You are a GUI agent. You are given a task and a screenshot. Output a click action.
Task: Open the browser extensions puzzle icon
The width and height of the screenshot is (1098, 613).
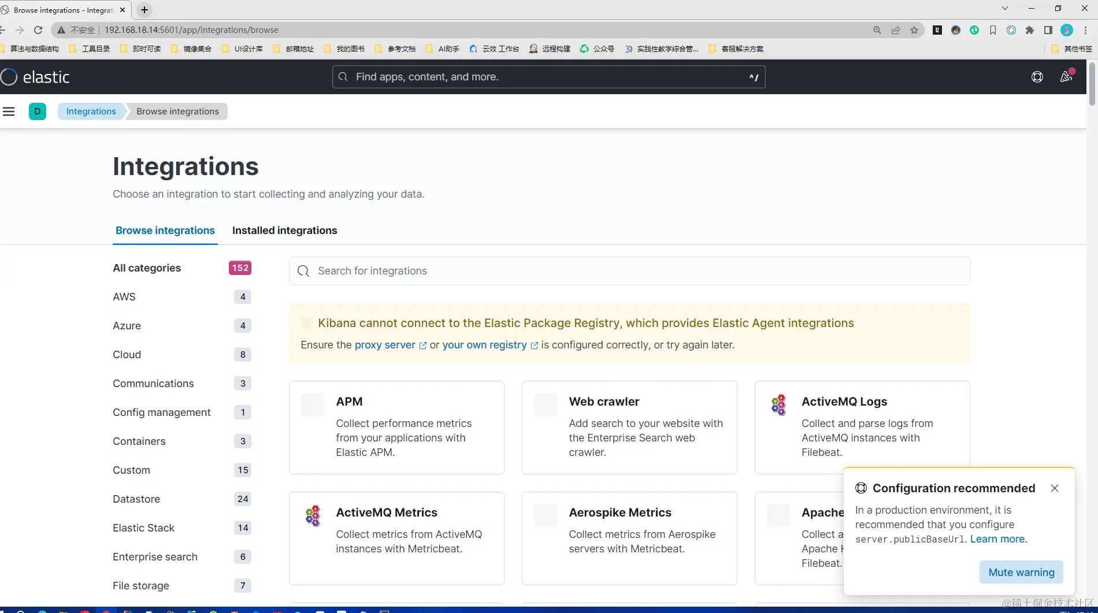1030,30
